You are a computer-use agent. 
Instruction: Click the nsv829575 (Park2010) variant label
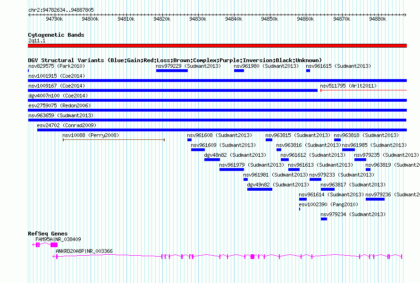[57, 66]
